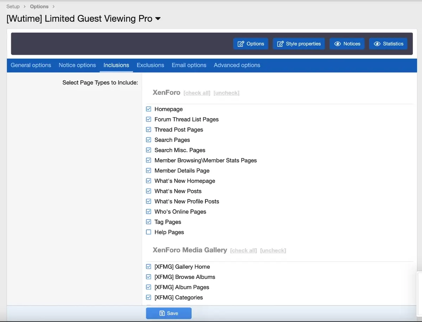Open the Exclusions tab
The height and width of the screenshot is (322, 422).
[150, 65]
